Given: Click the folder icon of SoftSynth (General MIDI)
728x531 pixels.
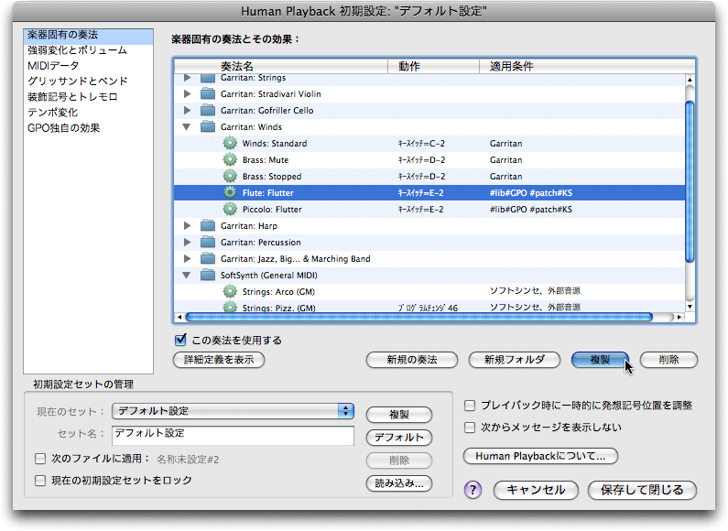Looking at the screenshot, I should (x=208, y=276).
